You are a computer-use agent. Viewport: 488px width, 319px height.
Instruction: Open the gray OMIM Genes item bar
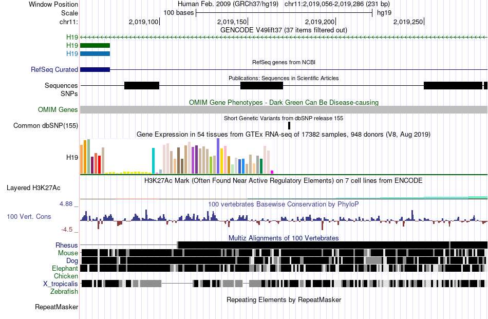[x=284, y=109]
